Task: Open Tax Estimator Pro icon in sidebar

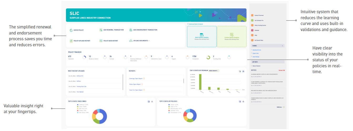Action: click(x=253, y=20)
